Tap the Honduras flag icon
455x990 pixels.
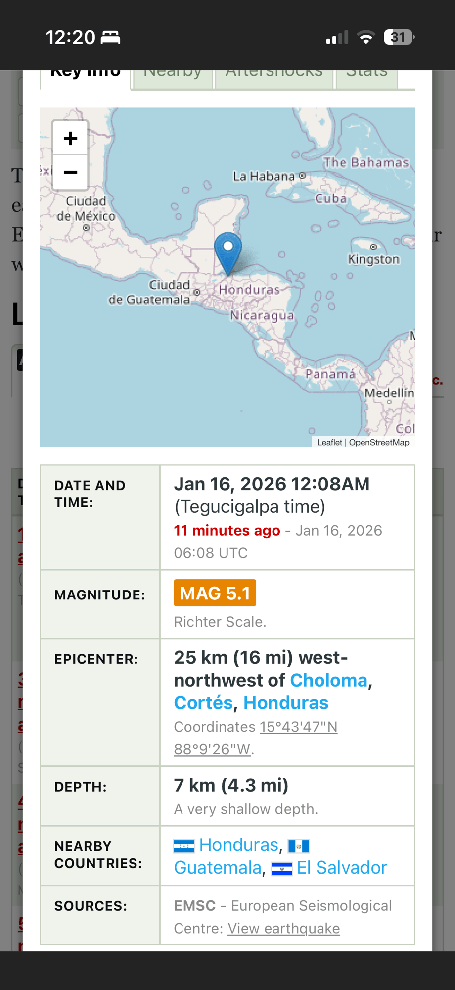coord(184,846)
